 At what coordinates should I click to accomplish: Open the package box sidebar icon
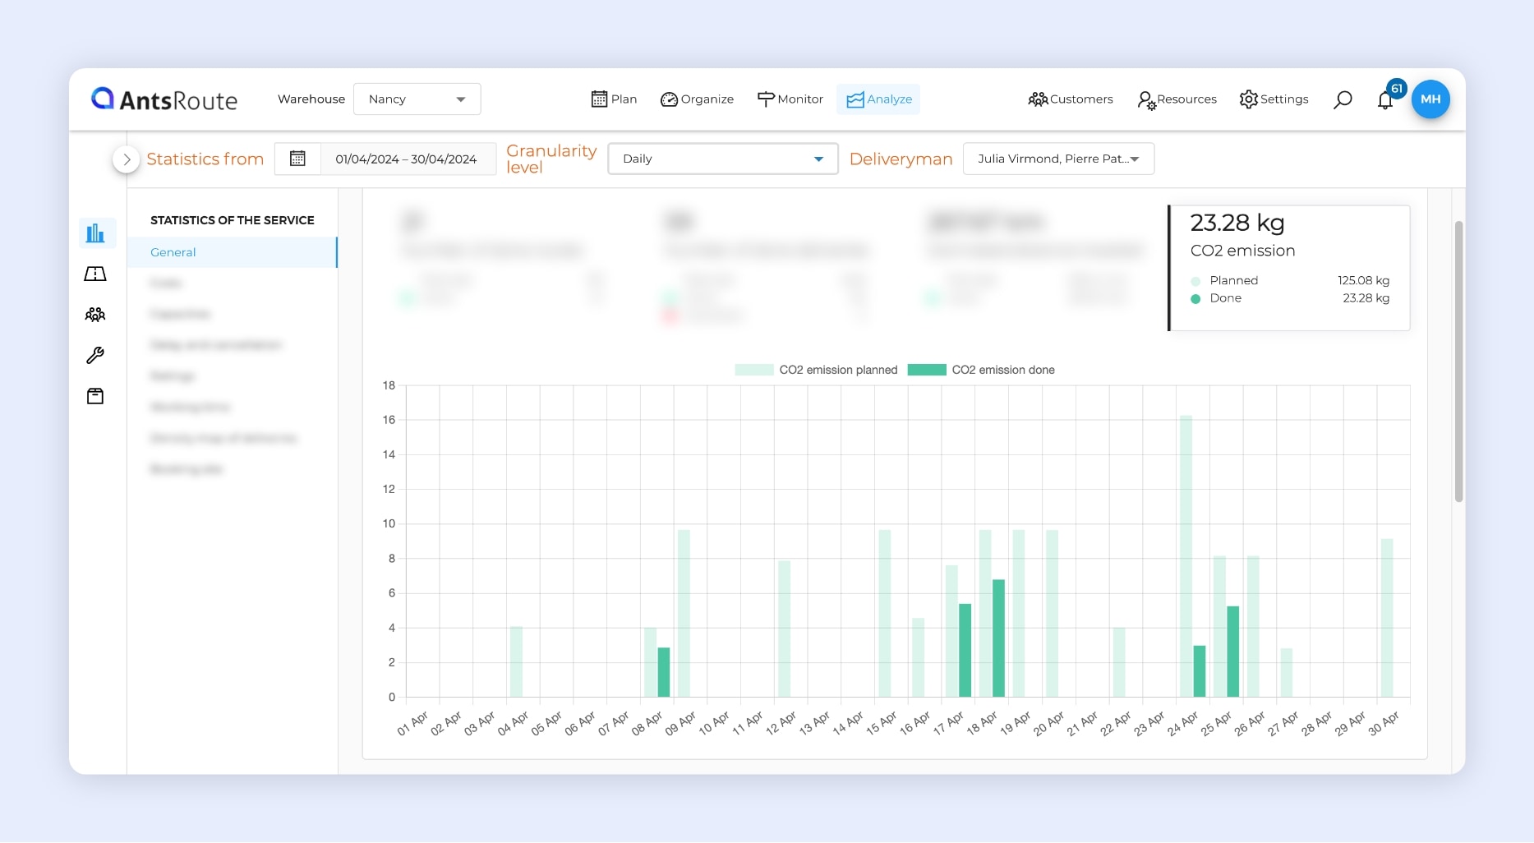[x=95, y=396]
